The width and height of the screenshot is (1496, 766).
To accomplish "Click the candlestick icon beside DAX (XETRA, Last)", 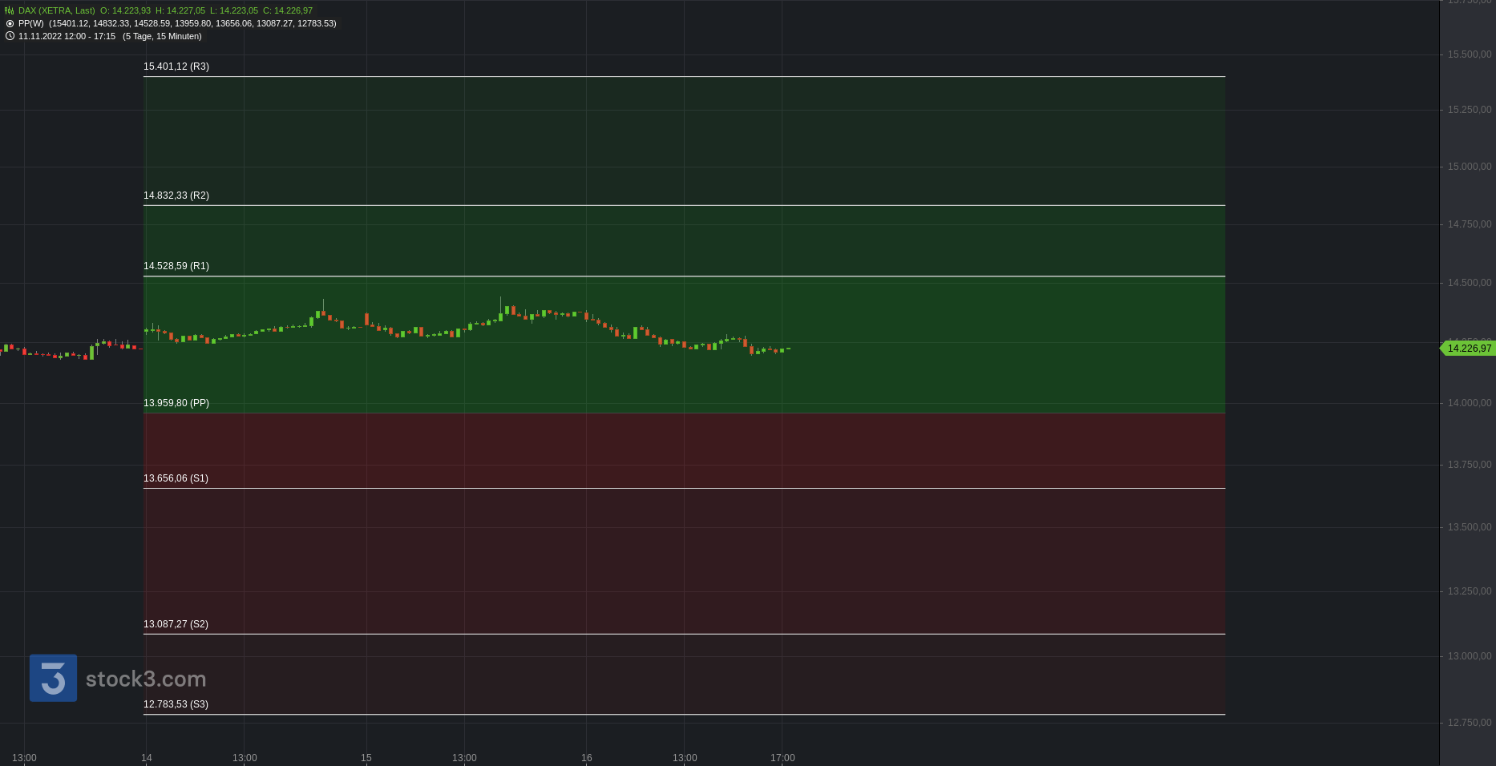I will pyautogui.click(x=10, y=10).
